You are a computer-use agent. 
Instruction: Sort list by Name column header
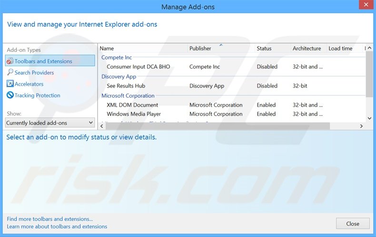(x=107, y=49)
